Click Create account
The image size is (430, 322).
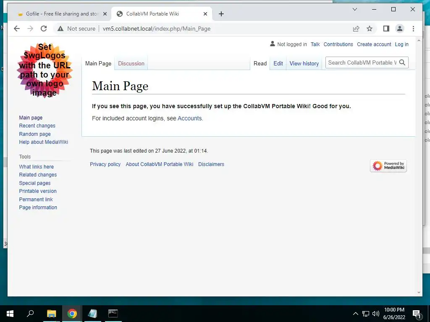(x=374, y=44)
